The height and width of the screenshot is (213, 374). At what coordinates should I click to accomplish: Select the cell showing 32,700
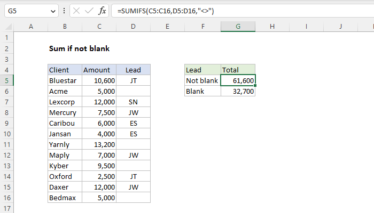pyautogui.click(x=238, y=91)
